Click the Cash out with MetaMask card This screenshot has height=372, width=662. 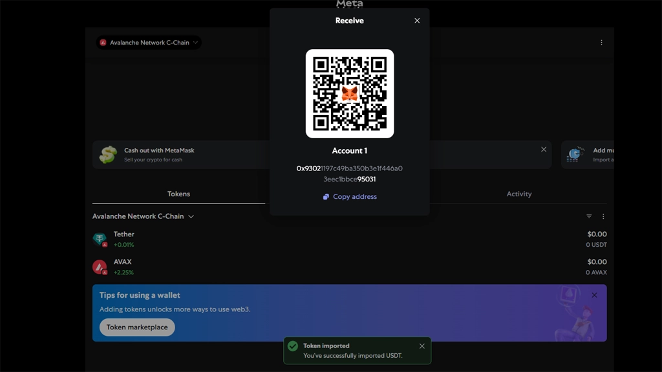click(322, 155)
